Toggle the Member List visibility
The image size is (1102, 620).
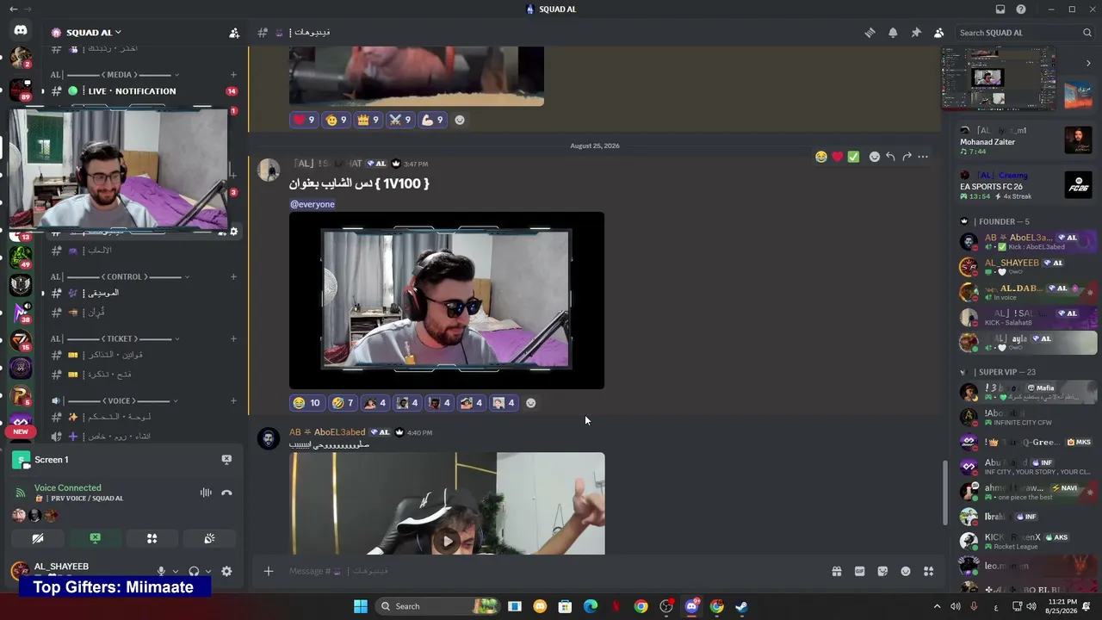pyautogui.click(x=938, y=33)
